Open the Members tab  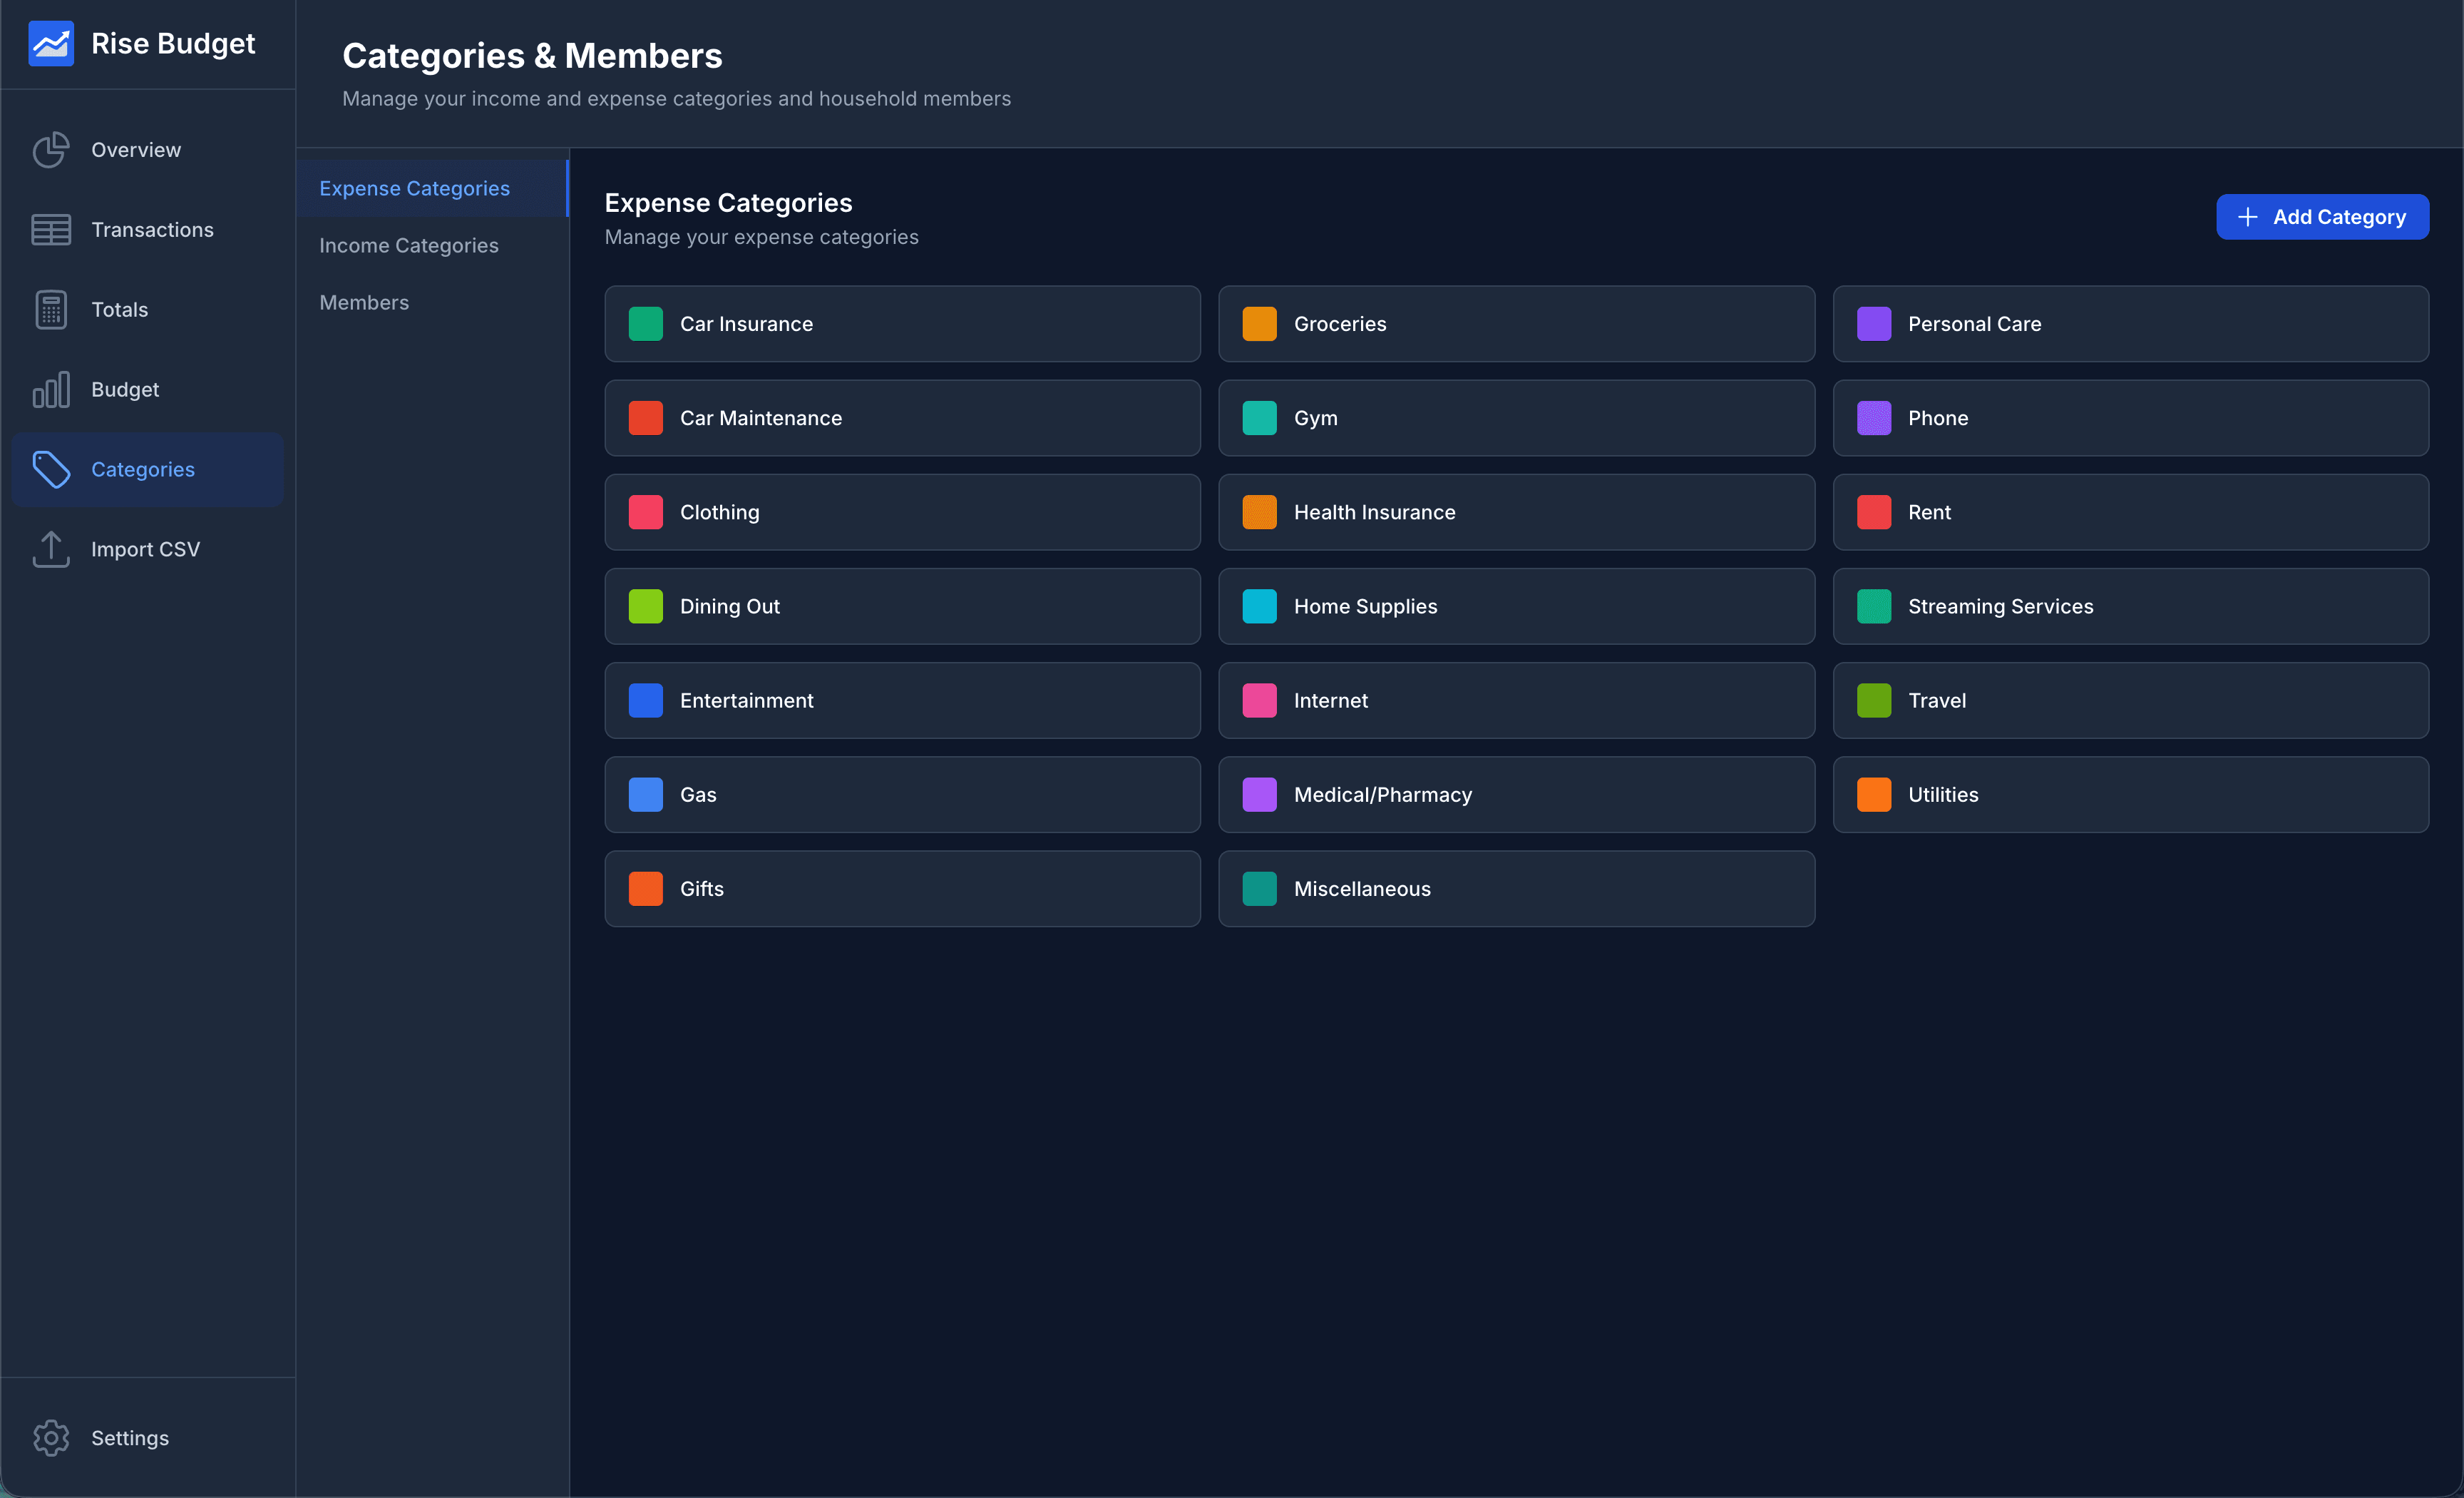363,302
